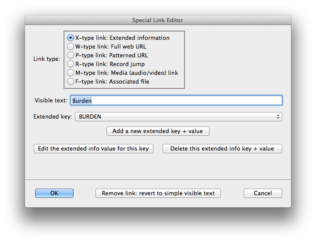Viewport: 316px width, 242px height.
Task: Click the Special Link Editor title bar text
Action: 158,20
